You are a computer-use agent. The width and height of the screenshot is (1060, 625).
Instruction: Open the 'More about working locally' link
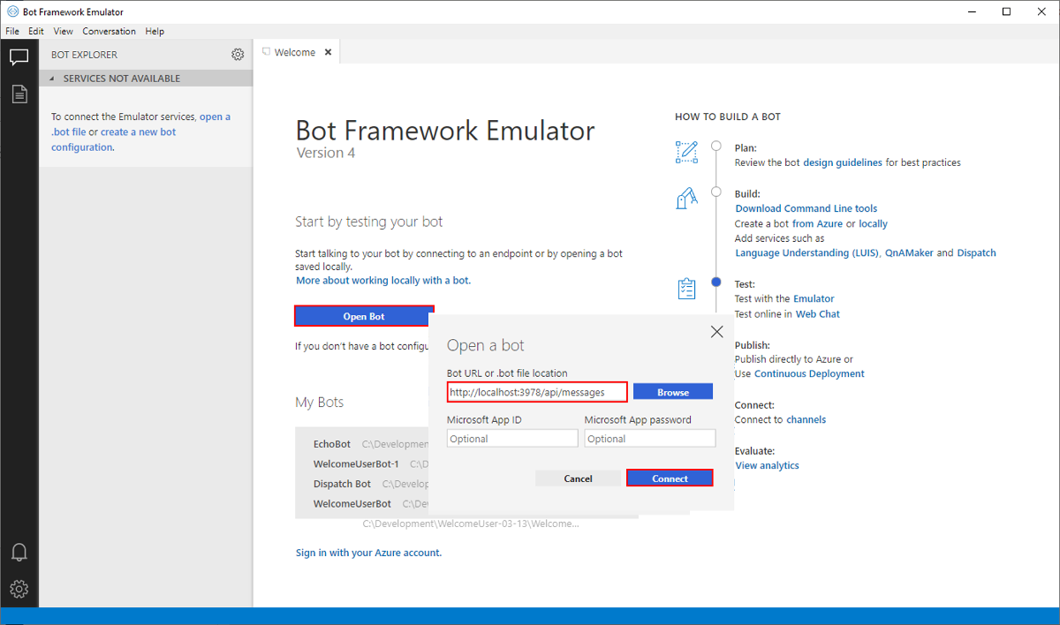[x=383, y=280]
